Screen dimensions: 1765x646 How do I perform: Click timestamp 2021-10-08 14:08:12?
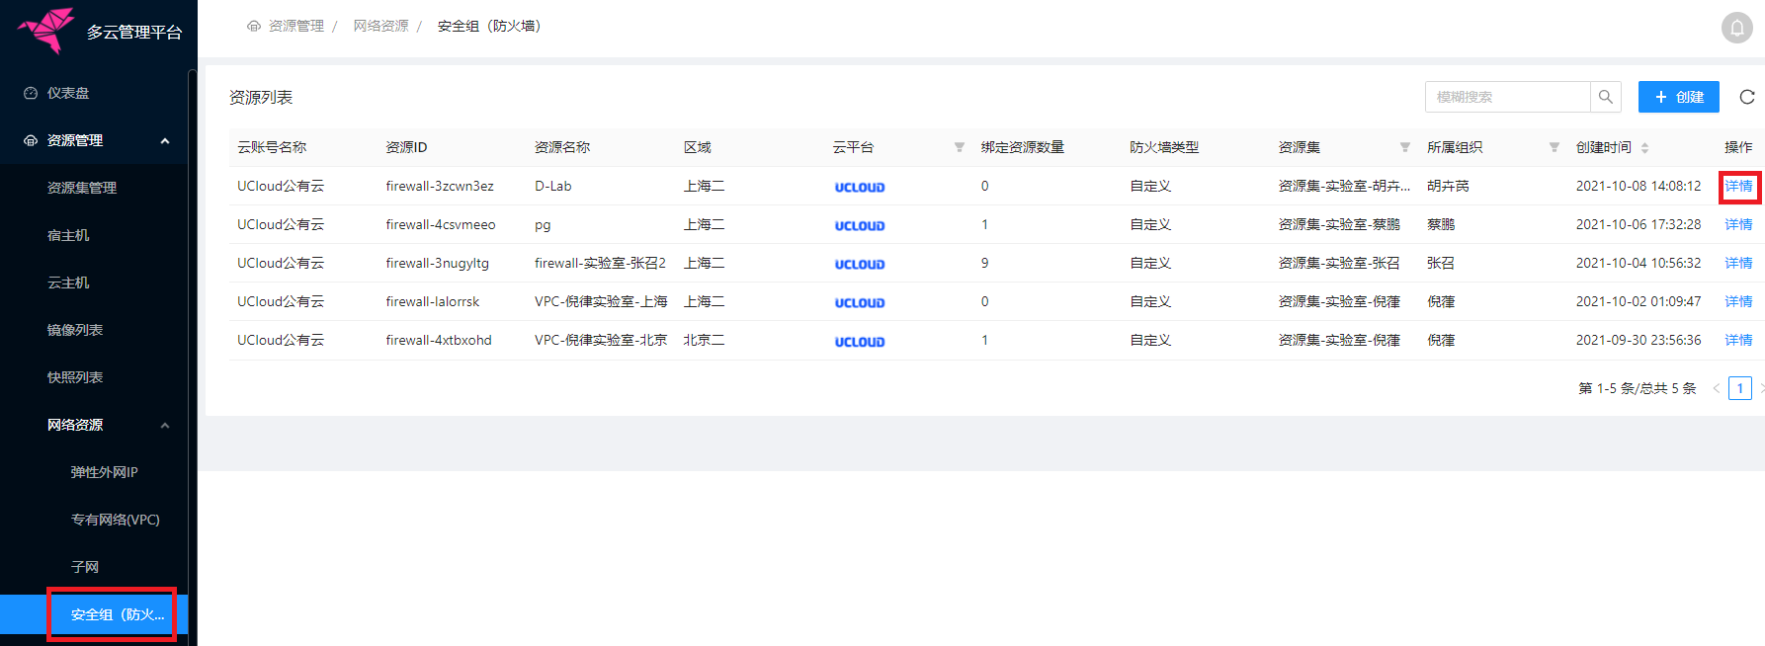click(x=1639, y=186)
